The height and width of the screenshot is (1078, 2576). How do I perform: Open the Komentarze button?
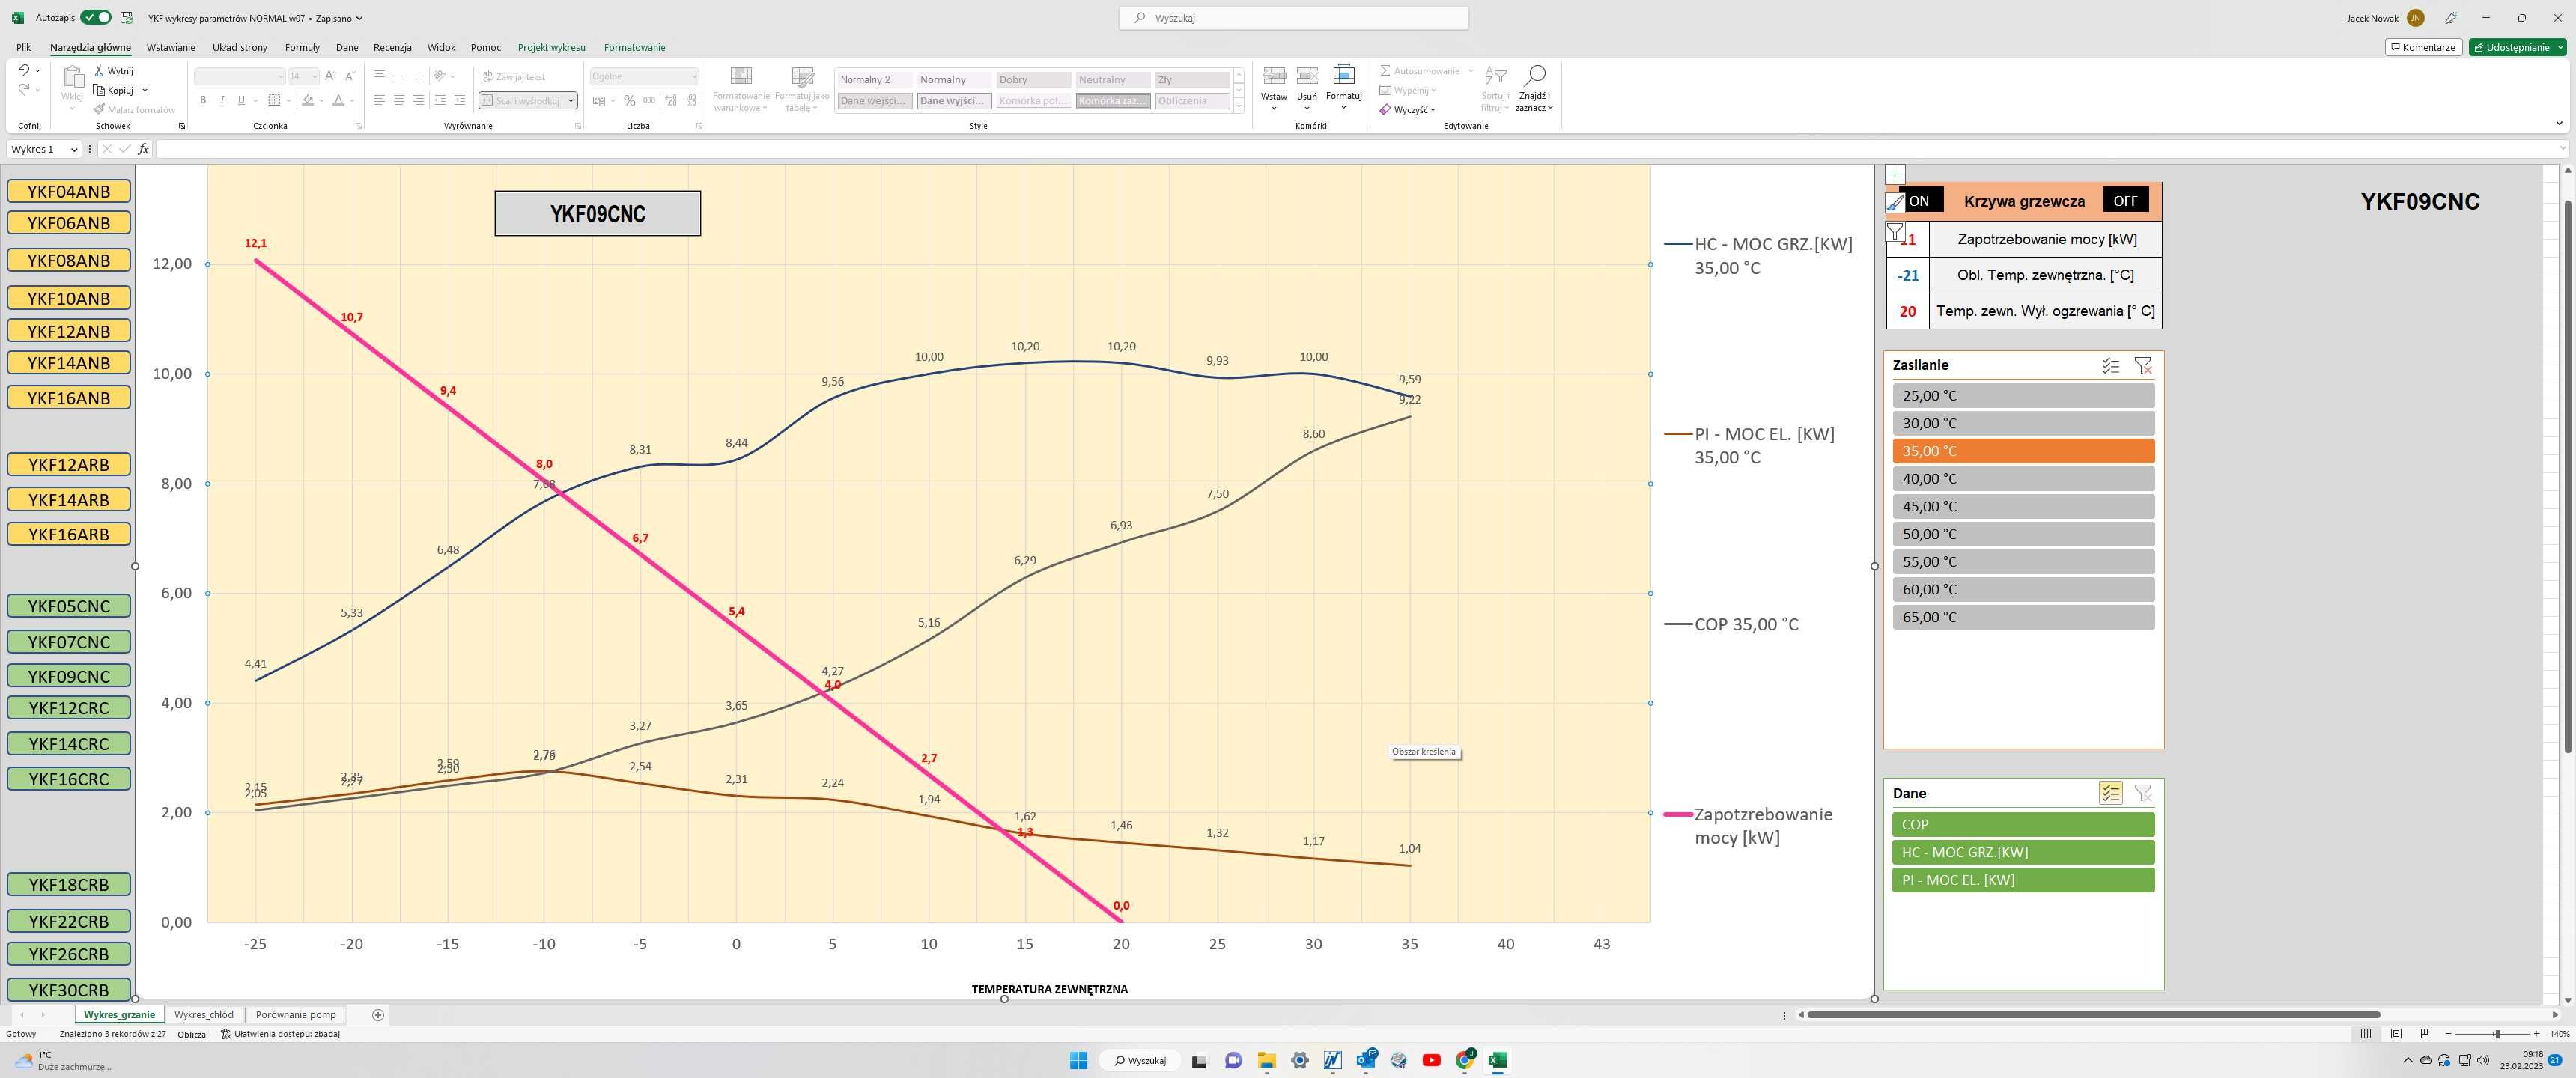[x=2422, y=47]
